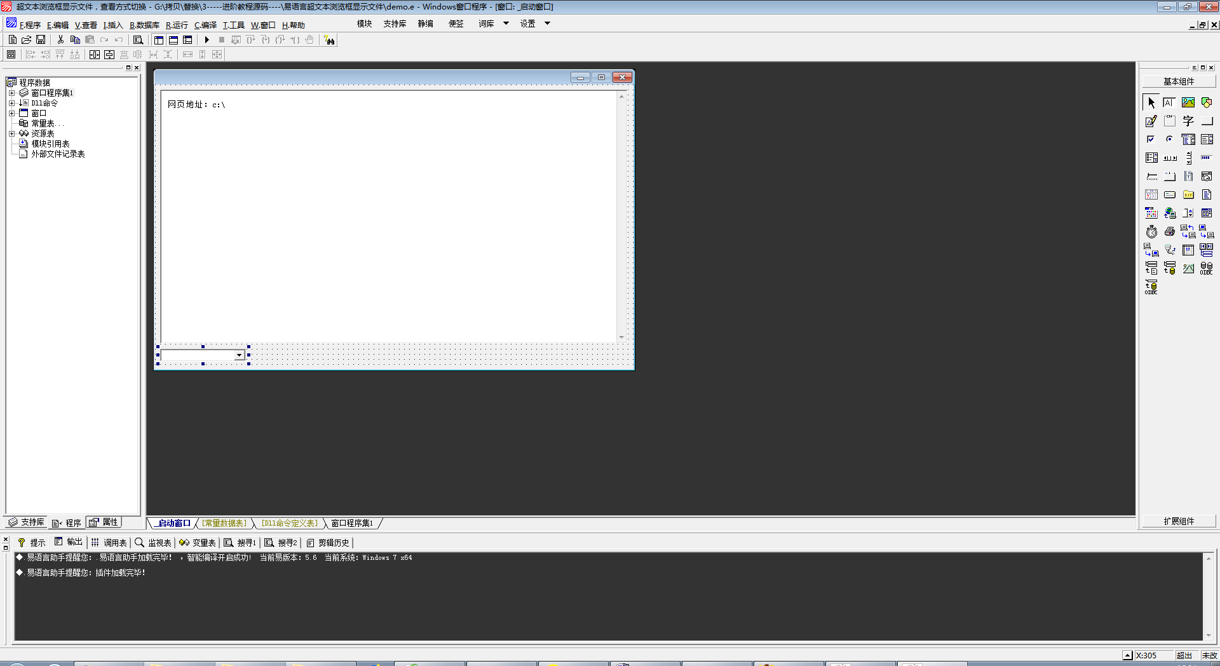The width and height of the screenshot is (1220, 666).
Task: Open the dropdown arrow next to 词库
Action: [506, 24]
